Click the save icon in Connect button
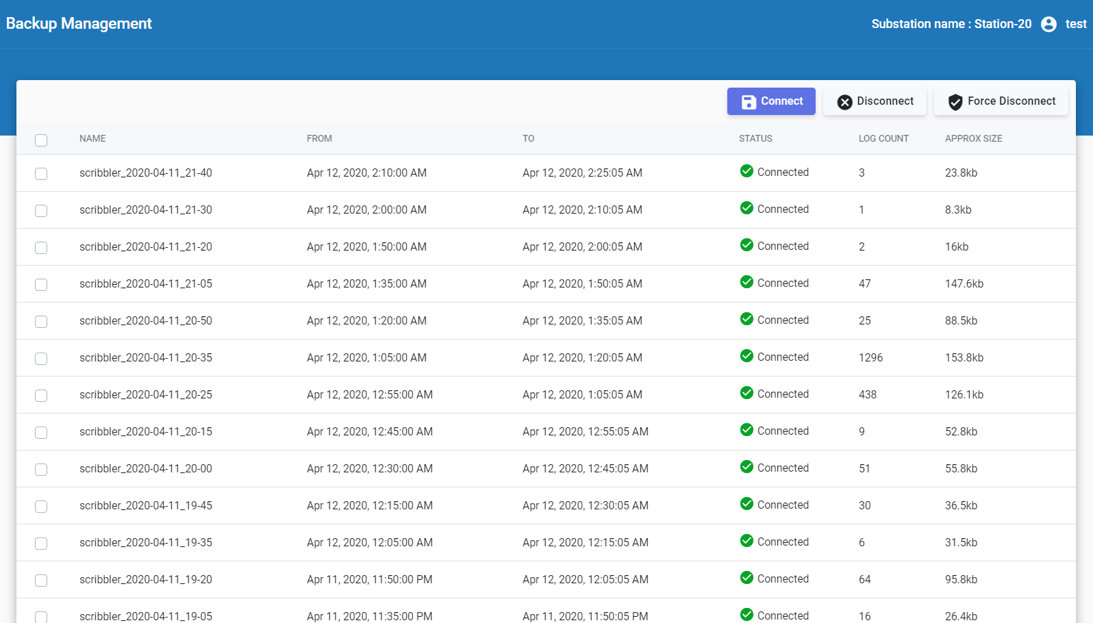The image size is (1093, 623). (749, 101)
